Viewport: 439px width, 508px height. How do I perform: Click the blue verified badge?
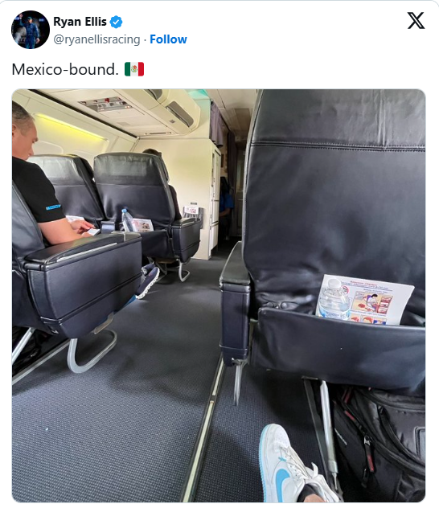tap(116, 22)
